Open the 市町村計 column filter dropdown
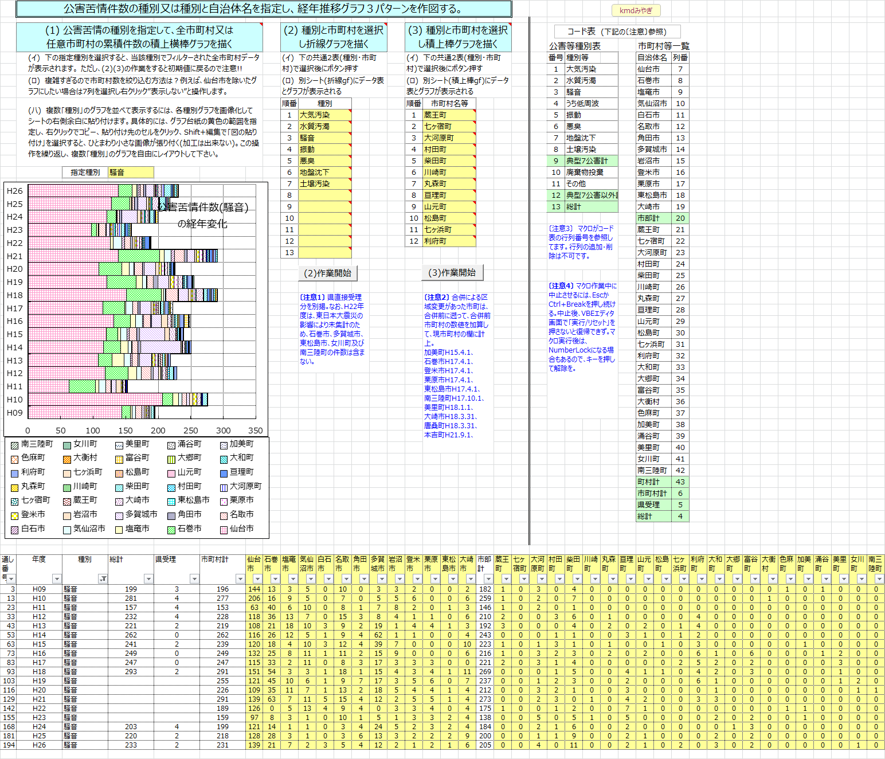885x759 pixels. (240, 579)
